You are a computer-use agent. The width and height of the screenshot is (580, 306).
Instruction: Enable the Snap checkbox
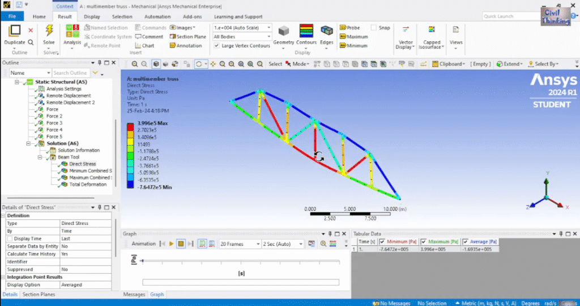click(374, 27)
